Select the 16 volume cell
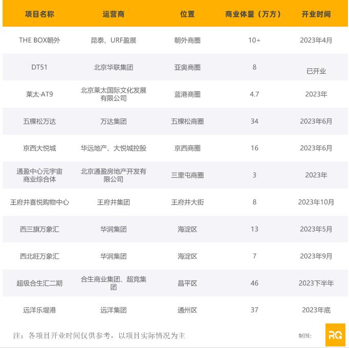Screen dimensions: 349x348 254,148
